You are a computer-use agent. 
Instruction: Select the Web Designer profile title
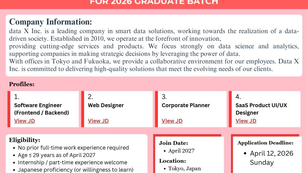click(106, 105)
